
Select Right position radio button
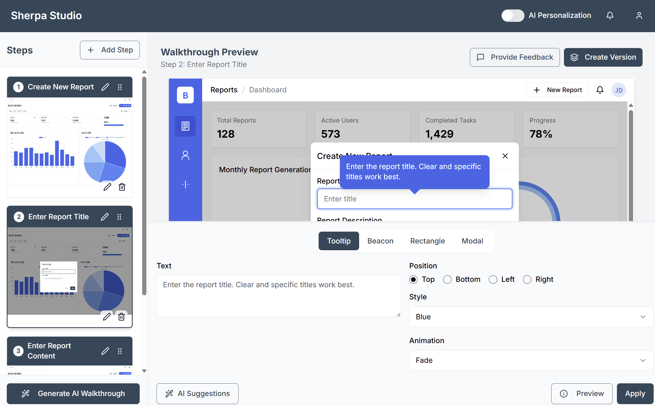coord(527,279)
